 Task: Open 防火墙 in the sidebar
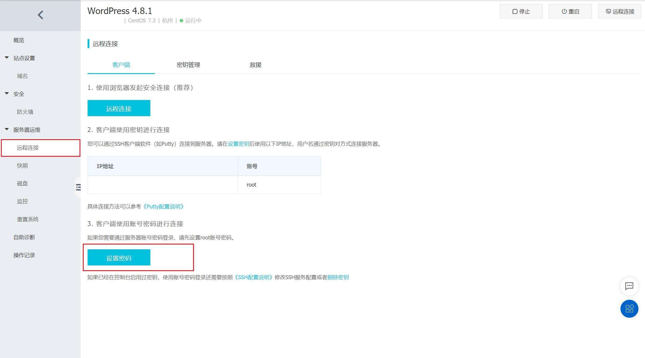[x=25, y=112]
